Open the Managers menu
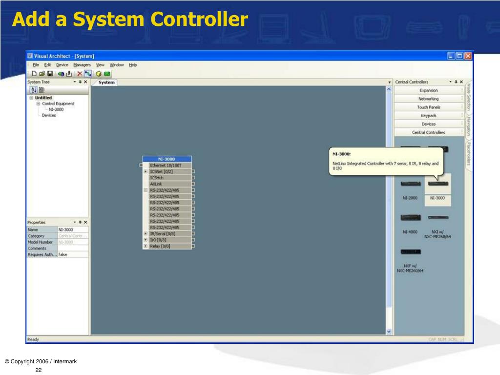Viewport: 500px width, 375px height. (82, 65)
